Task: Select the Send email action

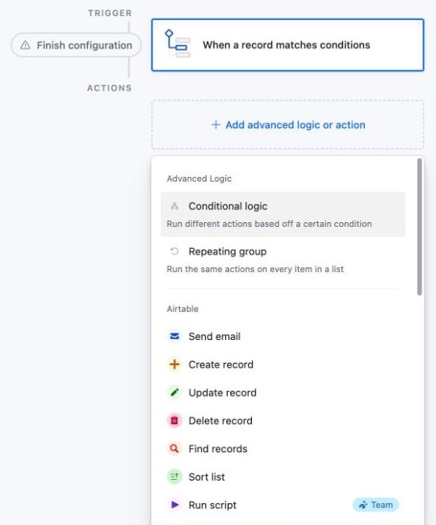Action: tap(283, 336)
